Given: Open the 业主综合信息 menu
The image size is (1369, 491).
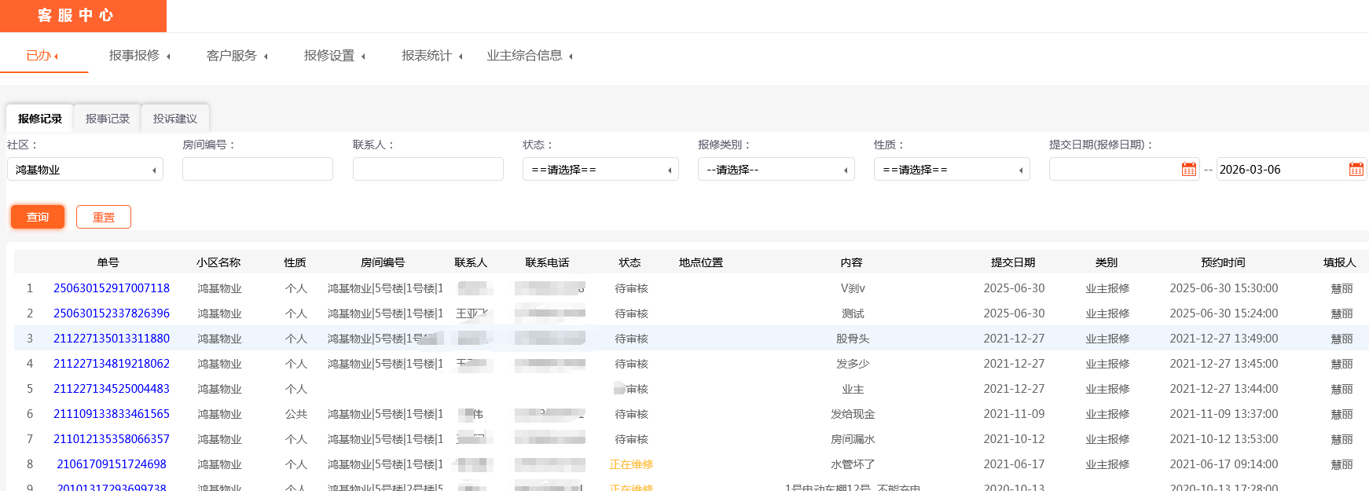Looking at the screenshot, I should [529, 56].
